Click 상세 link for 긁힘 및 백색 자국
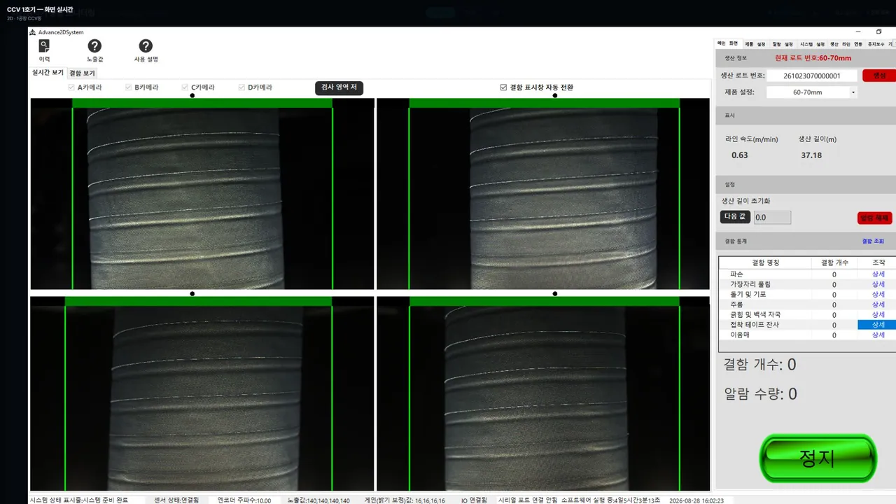Viewport: 896px width, 504px height. 878,315
